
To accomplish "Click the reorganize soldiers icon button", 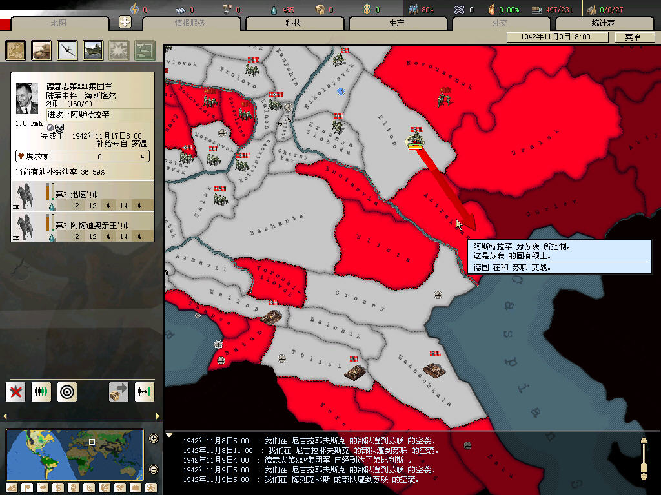I will [x=41, y=391].
